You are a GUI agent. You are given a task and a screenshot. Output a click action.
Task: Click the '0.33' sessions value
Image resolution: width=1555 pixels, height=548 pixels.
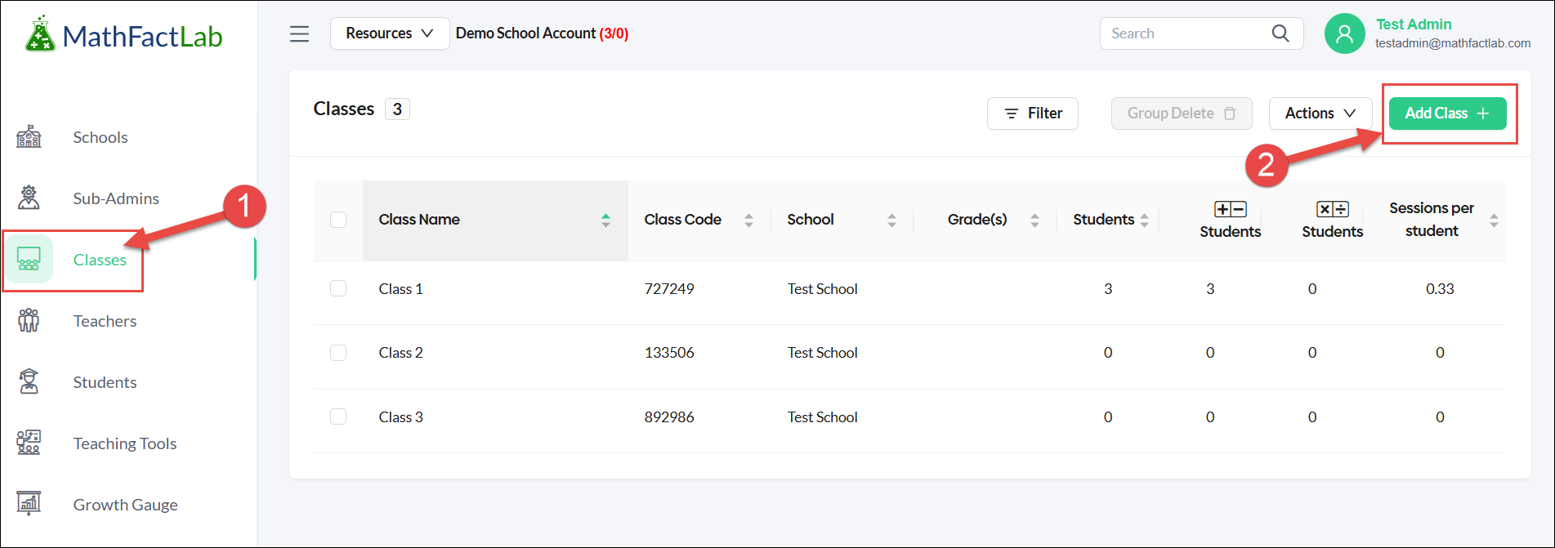[1440, 289]
